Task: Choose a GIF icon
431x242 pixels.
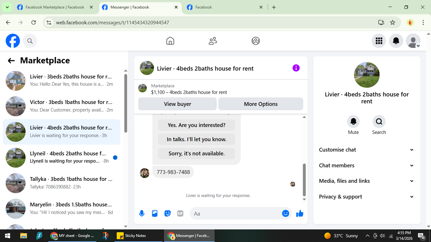Action: click(180, 214)
